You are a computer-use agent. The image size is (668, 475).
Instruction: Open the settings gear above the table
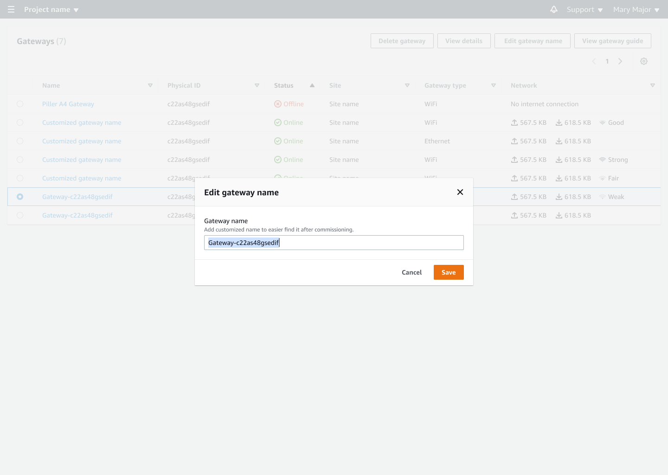pyautogui.click(x=644, y=61)
